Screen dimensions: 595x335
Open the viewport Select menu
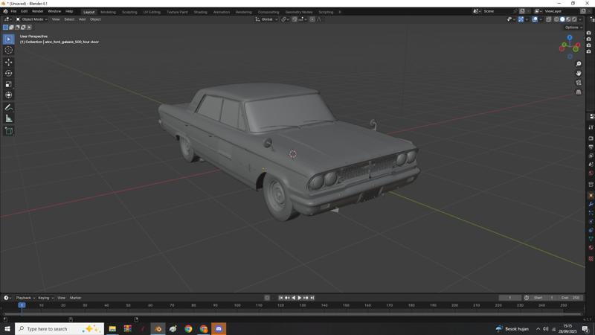tap(69, 19)
